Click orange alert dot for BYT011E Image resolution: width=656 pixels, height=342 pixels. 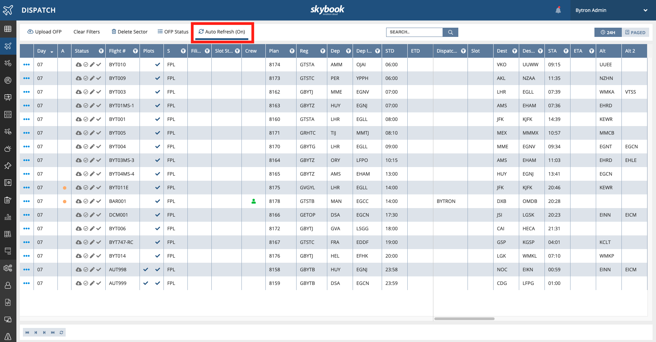(65, 188)
